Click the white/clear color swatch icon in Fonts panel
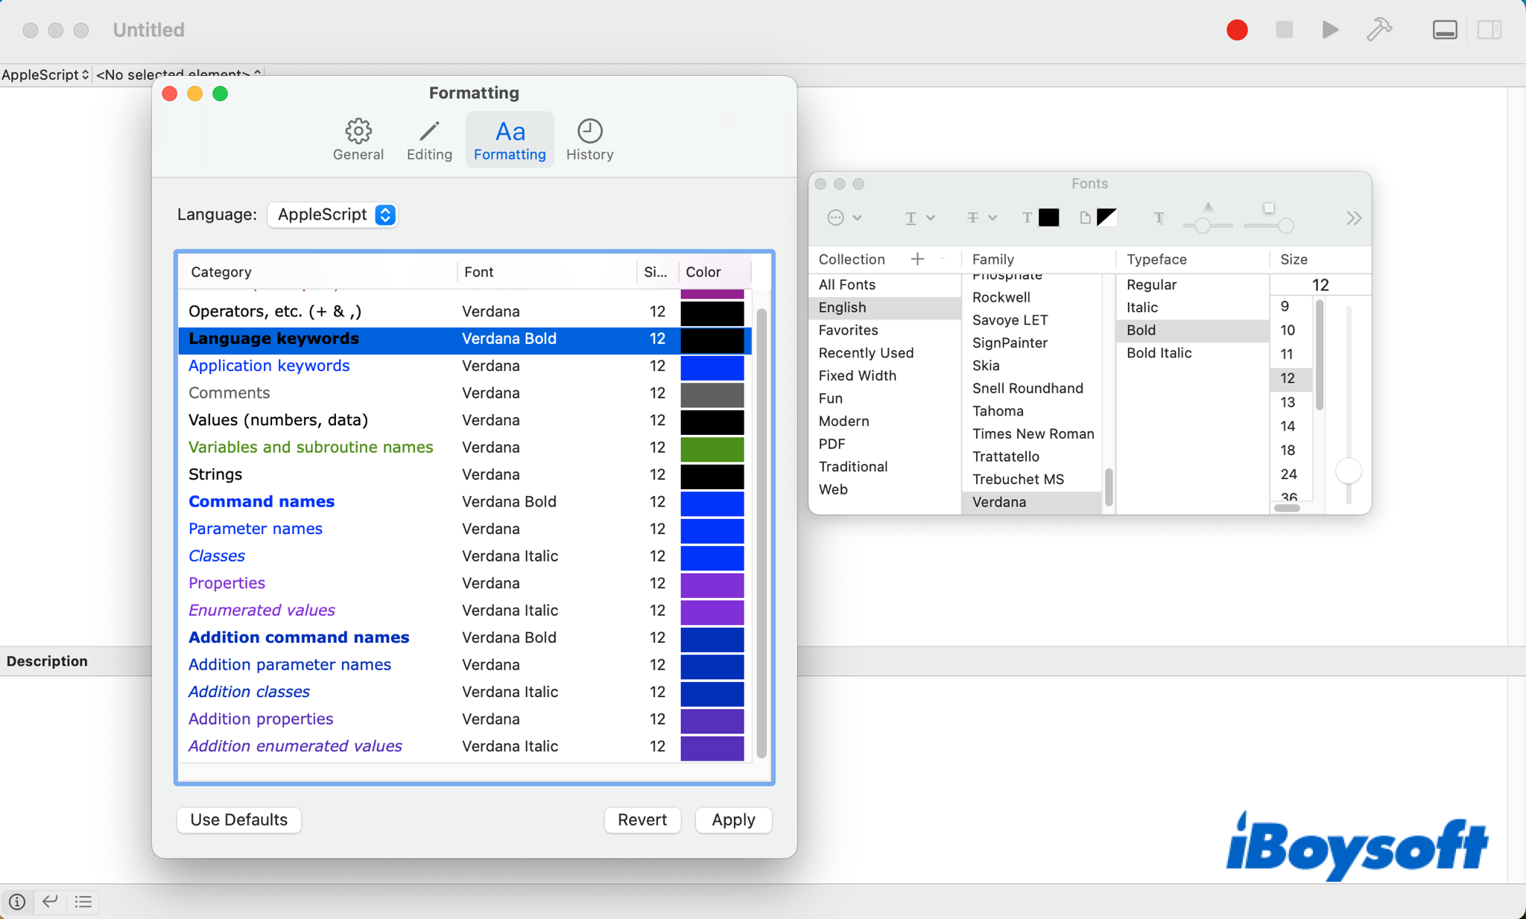Screen dimensions: 1526x919 tap(1086, 217)
